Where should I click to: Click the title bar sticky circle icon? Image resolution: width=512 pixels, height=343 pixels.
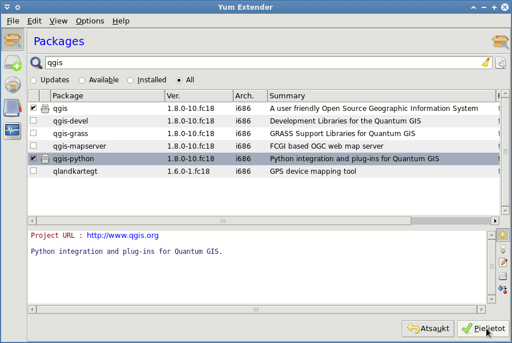tap(18, 7)
